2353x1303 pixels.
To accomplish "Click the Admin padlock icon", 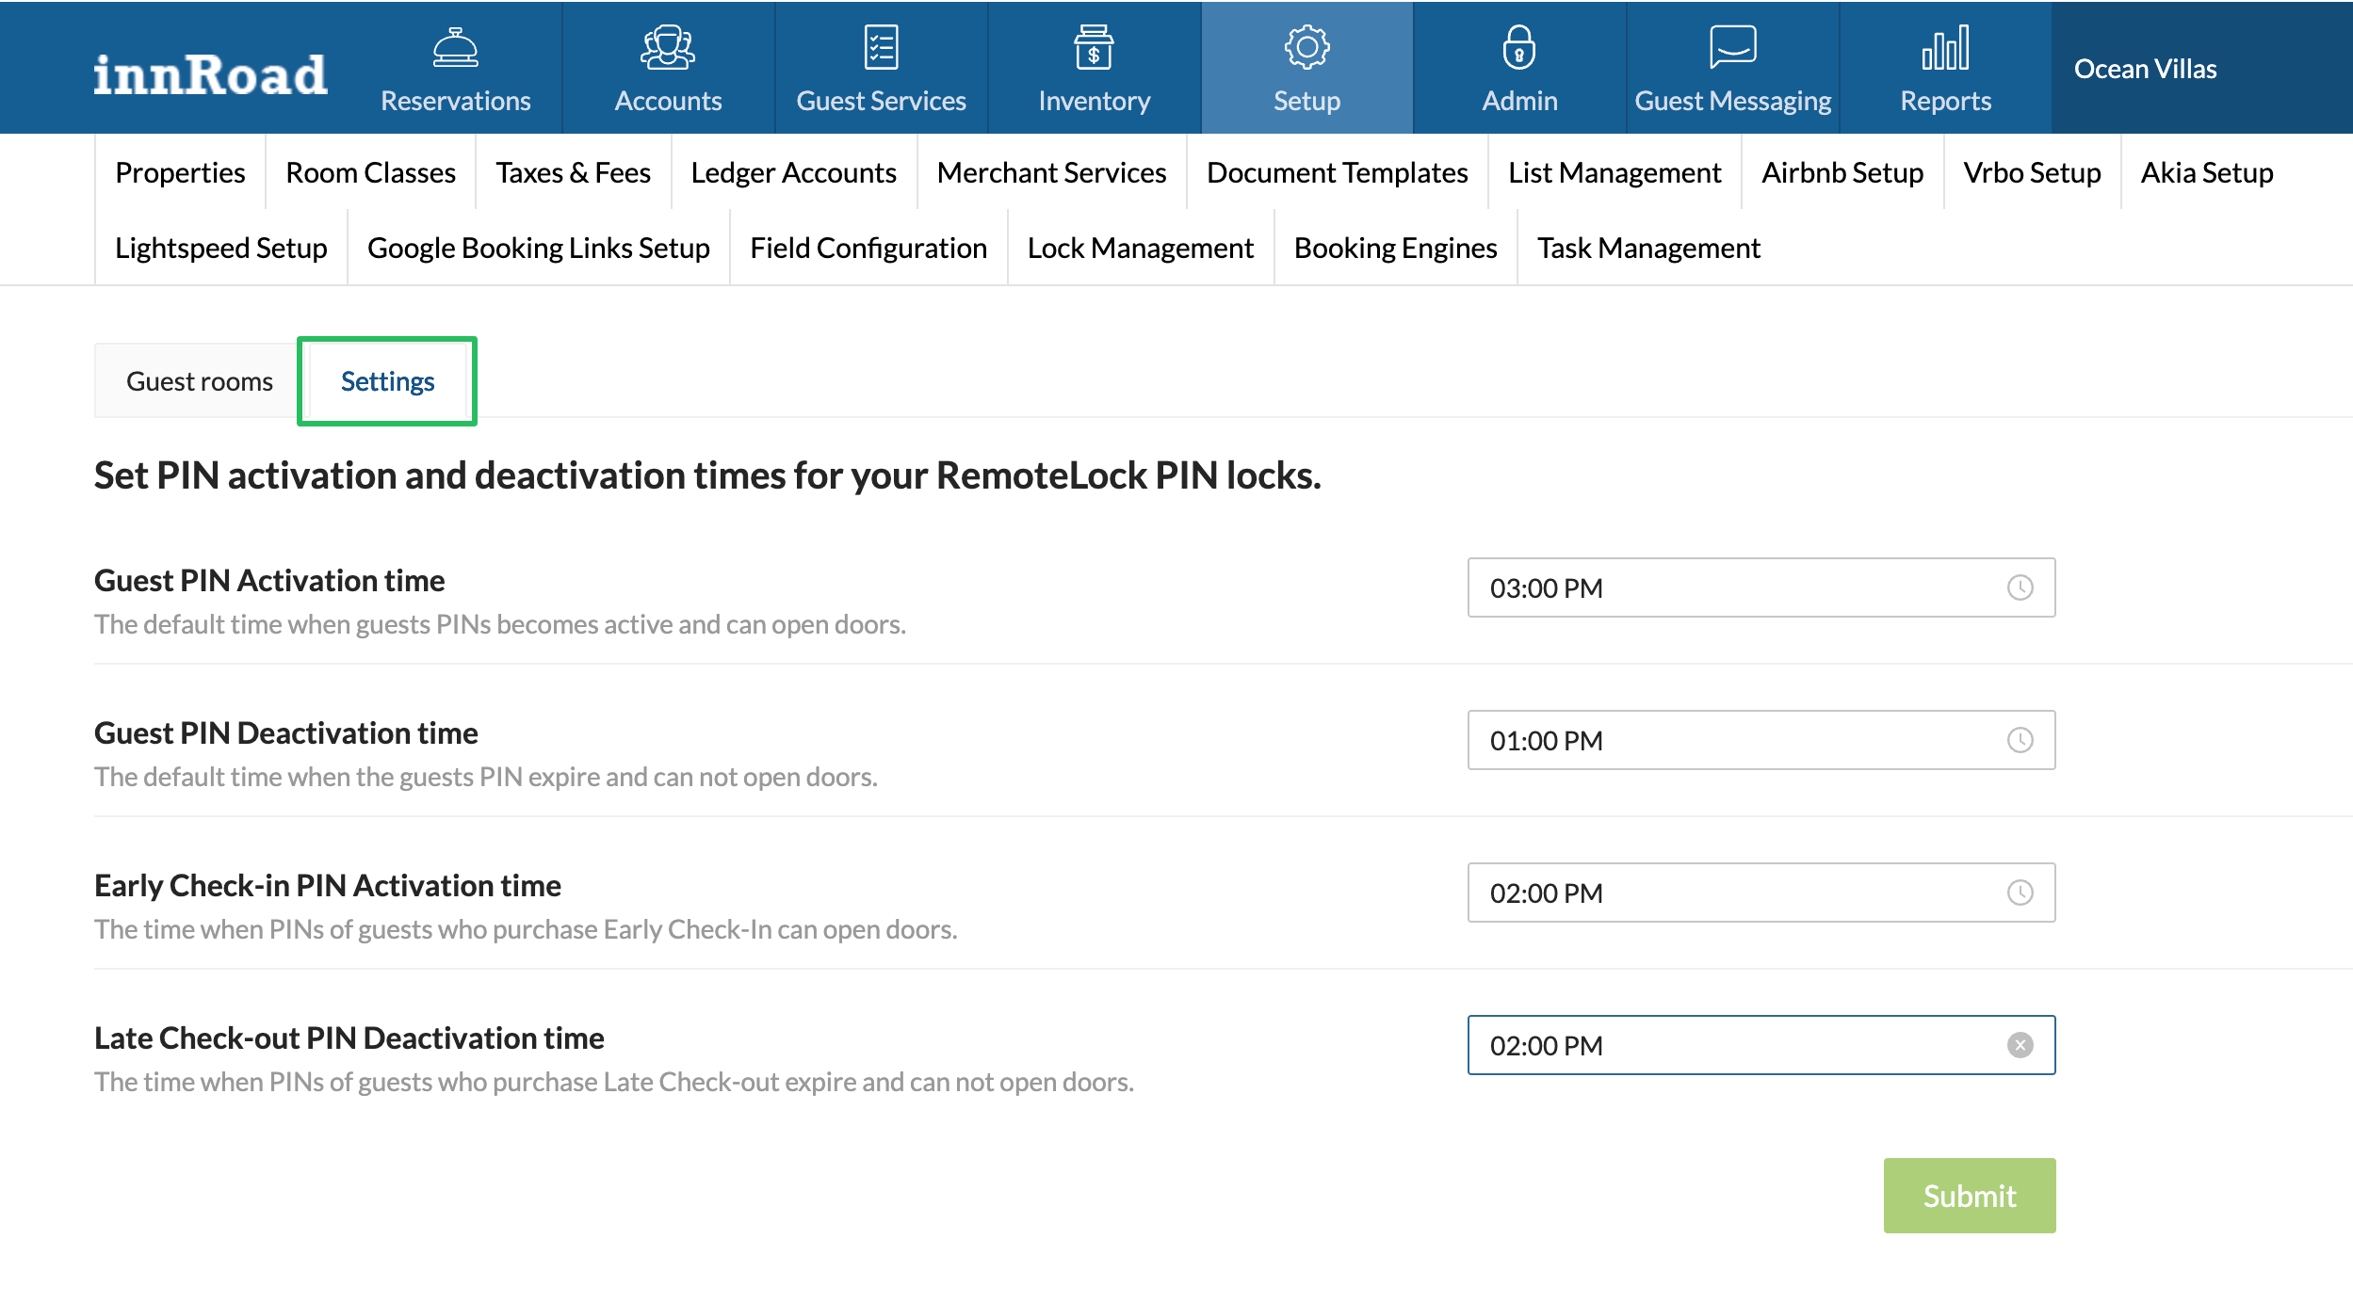I will click(x=1519, y=47).
